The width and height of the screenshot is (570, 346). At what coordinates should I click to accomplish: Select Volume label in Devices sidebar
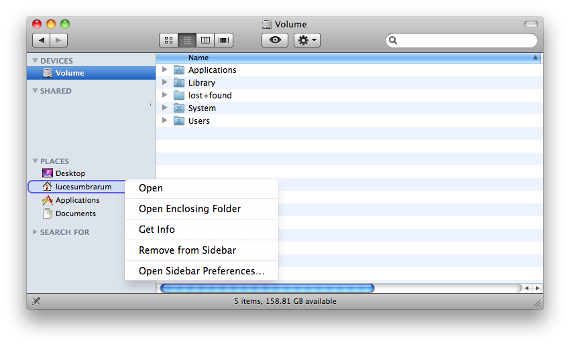tap(70, 73)
